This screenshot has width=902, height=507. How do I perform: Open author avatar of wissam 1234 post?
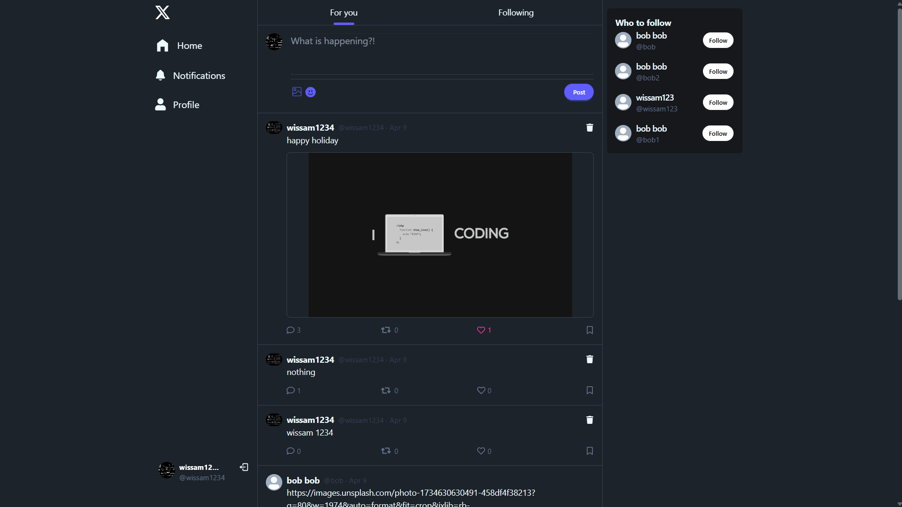pos(274,420)
